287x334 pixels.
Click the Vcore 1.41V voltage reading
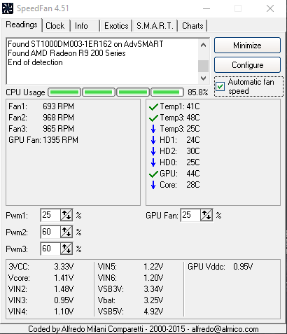[41, 278]
